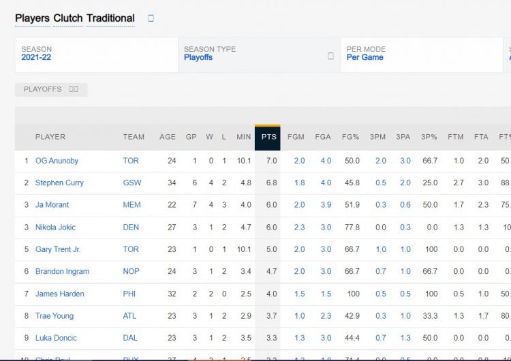Click the Traditional heading link

(110, 18)
